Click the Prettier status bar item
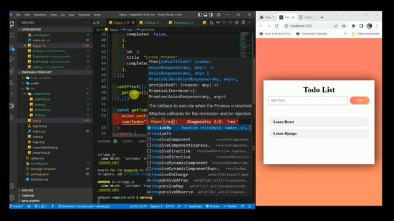The width and height of the screenshot is (394, 221). point(230,206)
